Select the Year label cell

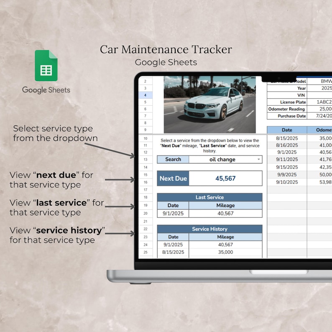click(287, 88)
